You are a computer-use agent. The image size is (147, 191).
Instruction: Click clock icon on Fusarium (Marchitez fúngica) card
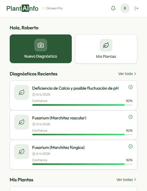tap(34, 154)
